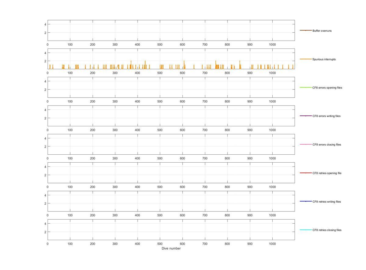
Task: Click the pink line sample for CF8 errors closing files
Action: pos(306,144)
